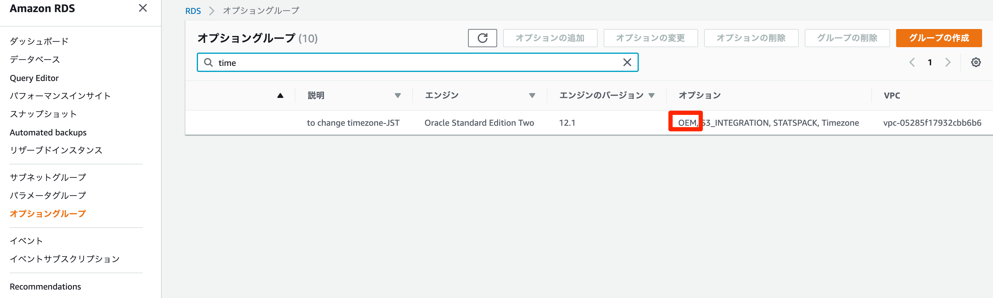
Task: Sort ascending by name column triangle
Action: (280, 96)
